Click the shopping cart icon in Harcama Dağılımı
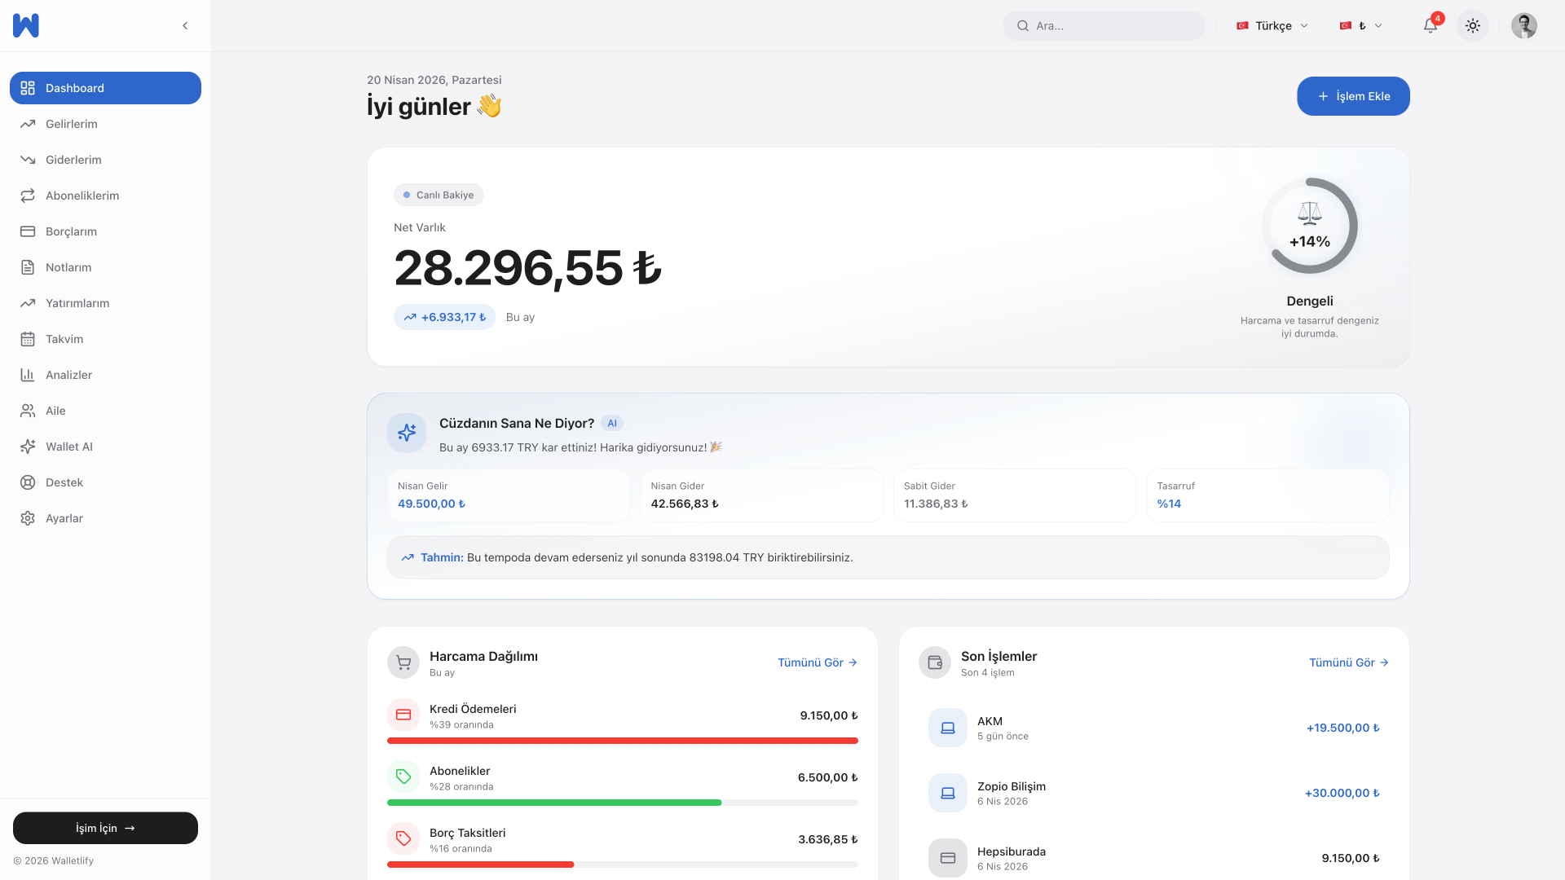The height and width of the screenshot is (880, 1565). click(x=403, y=663)
